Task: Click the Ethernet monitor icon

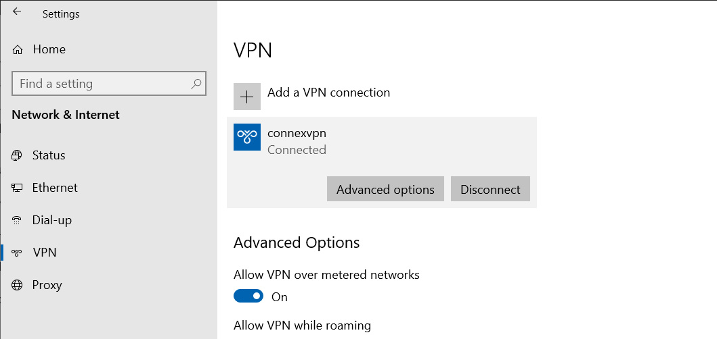Action: [16, 188]
